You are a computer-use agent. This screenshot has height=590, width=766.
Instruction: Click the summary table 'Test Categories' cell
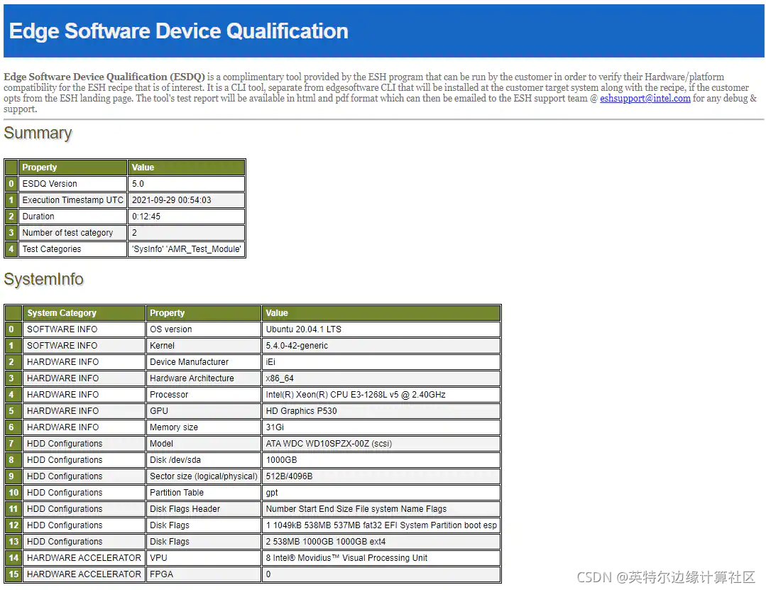pos(73,249)
